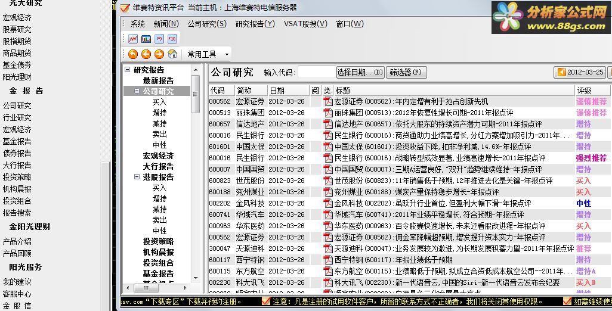Open the PDF icon for 天源迪科 report
Viewport: 612px width, 311px height.
[x=328, y=248]
